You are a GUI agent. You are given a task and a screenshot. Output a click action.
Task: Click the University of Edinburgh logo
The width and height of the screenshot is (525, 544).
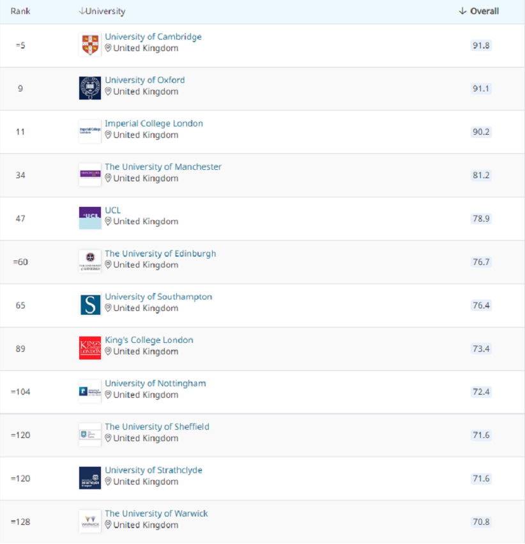(x=90, y=261)
